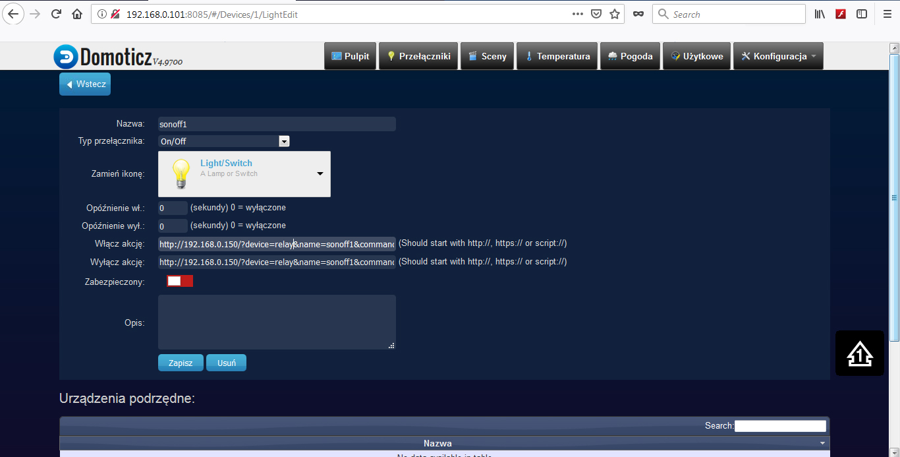The height and width of the screenshot is (457, 900).
Task: Click the house icon with number one
Action: [860, 353]
